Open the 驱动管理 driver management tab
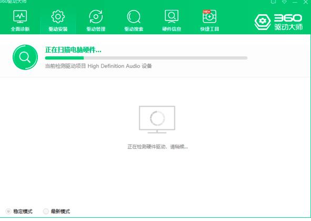 [x=96, y=21]
